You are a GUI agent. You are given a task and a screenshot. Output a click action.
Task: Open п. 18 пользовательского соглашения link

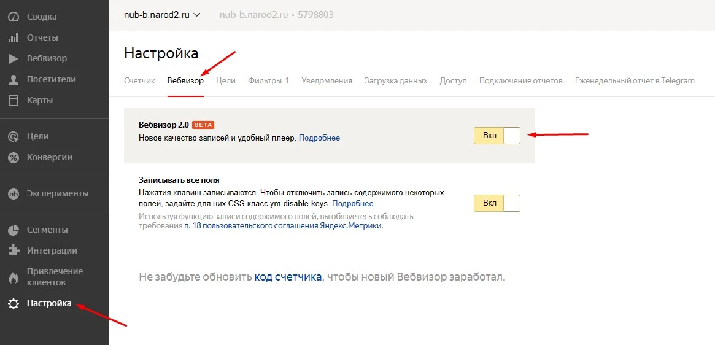283,226
